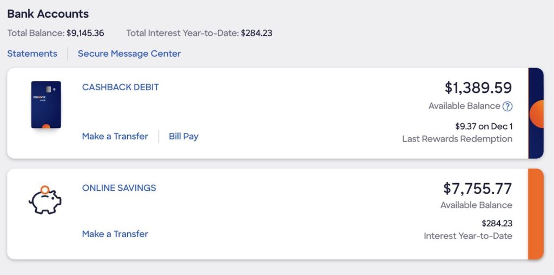554x275 pixels.
Task: Open the CASHBACK DEBIT account
Action: 121,87
